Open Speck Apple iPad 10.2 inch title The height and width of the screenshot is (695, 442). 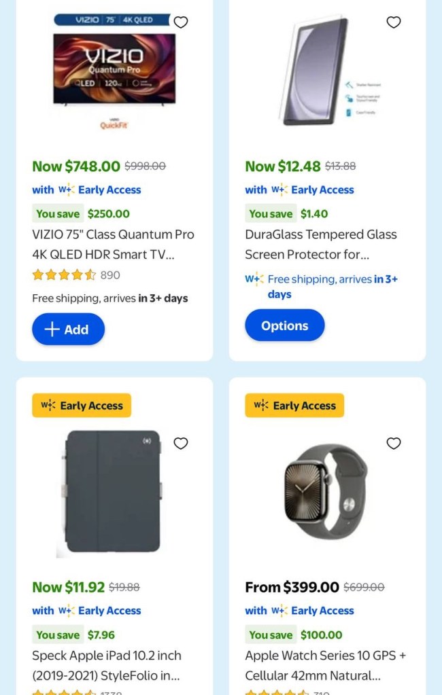click(107, 666)
